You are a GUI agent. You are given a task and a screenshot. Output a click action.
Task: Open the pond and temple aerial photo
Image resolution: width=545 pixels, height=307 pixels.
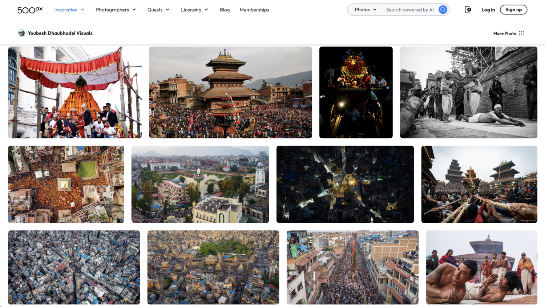pyautogui.click(x=200, y=184)
